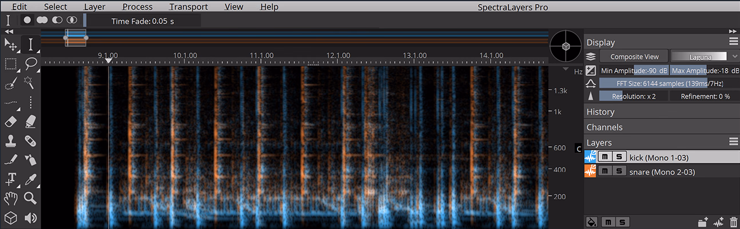This screenshot has height=229, width=740.
Task: Open the Select menu
Action: coord(55,7)
